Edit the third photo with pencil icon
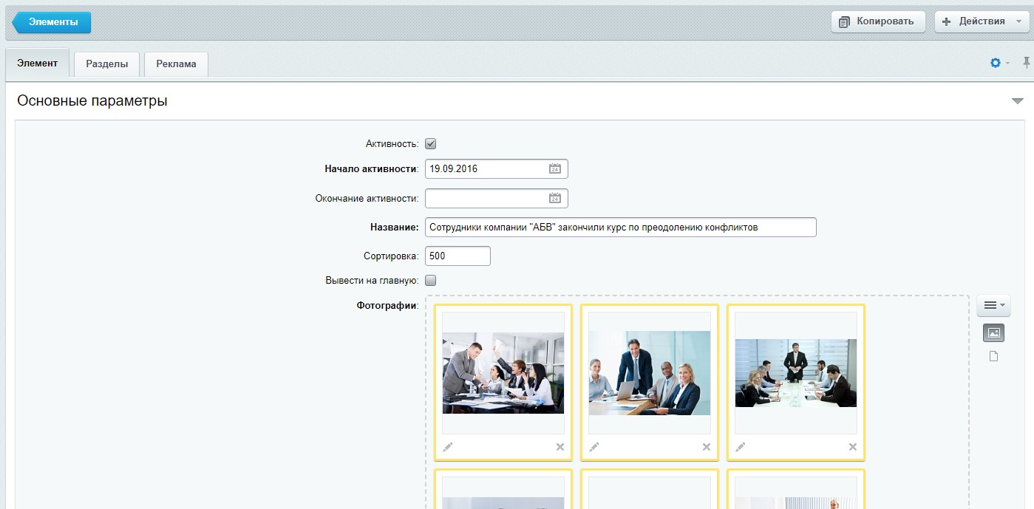 point(741,447)
